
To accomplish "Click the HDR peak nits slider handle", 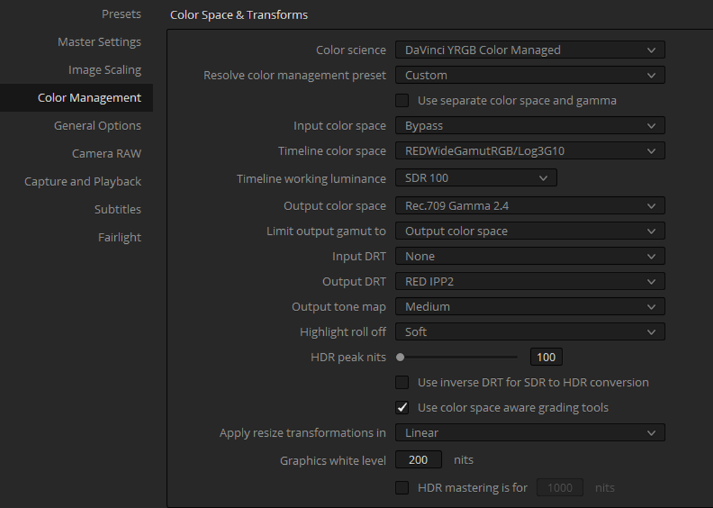I will (400, 358).
